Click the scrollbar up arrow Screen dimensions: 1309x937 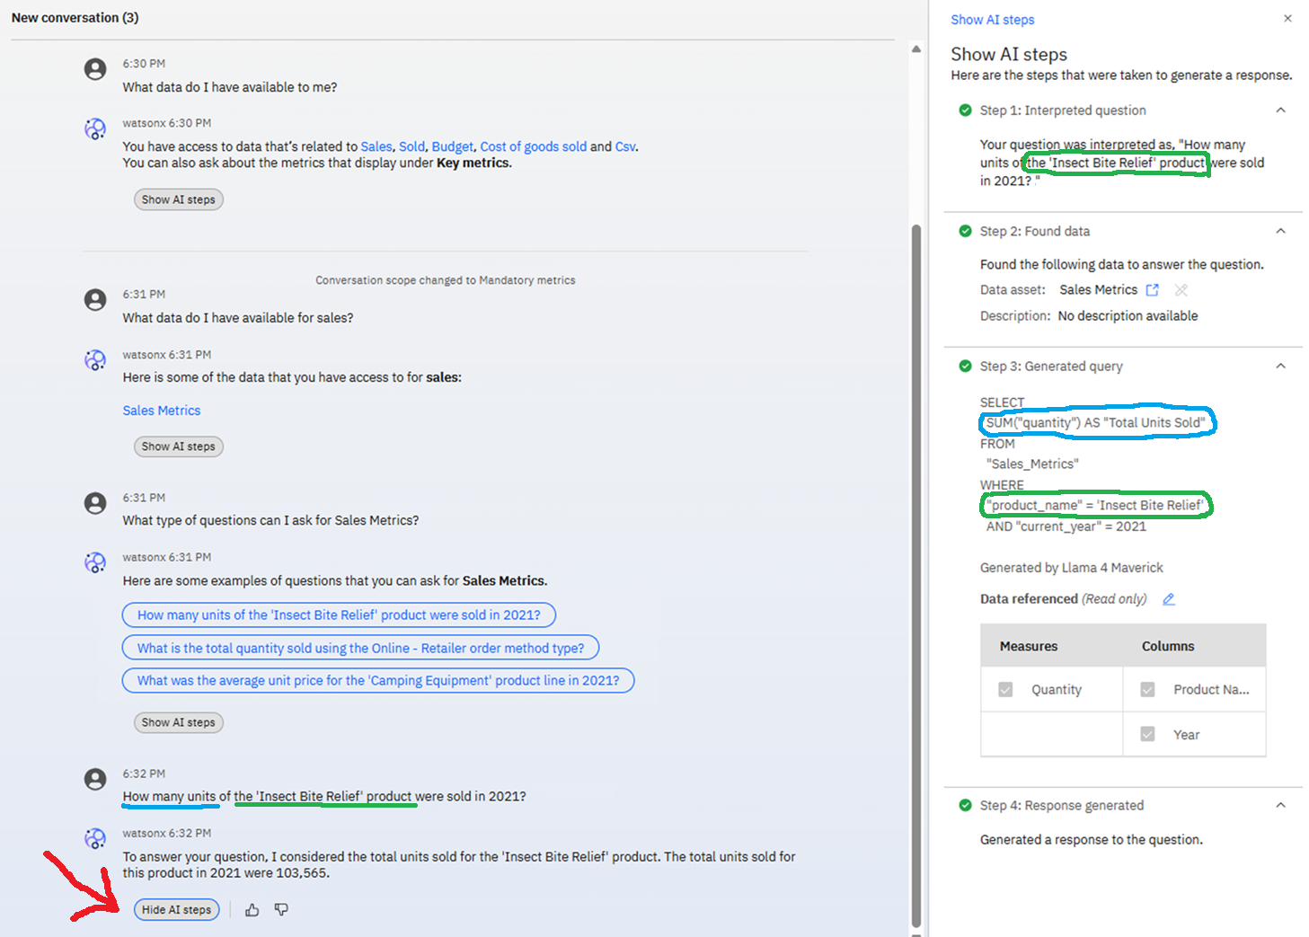point(916,49)
